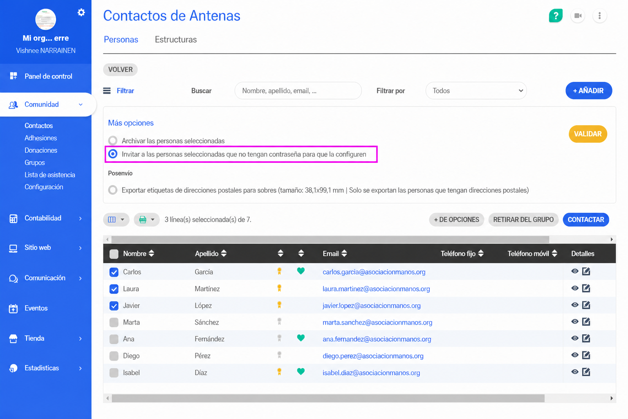The height and width of the screenshot is (419, 628).
Task: Click the + AÑADIR button
Action: [589, 91]
